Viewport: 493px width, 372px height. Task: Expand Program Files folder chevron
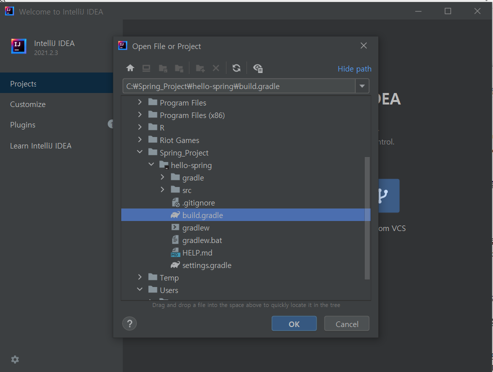(140, 102)
